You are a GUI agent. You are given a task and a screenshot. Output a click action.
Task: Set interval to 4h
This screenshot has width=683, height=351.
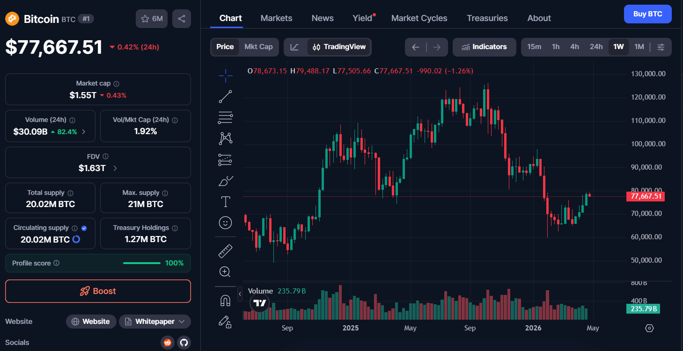[574, 47]
